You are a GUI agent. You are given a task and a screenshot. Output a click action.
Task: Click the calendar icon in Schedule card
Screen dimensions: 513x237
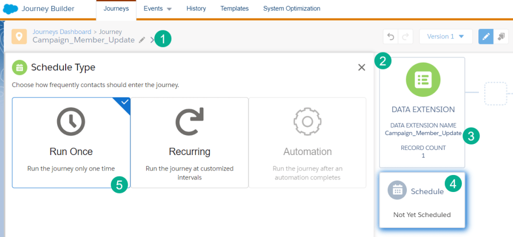397,190
